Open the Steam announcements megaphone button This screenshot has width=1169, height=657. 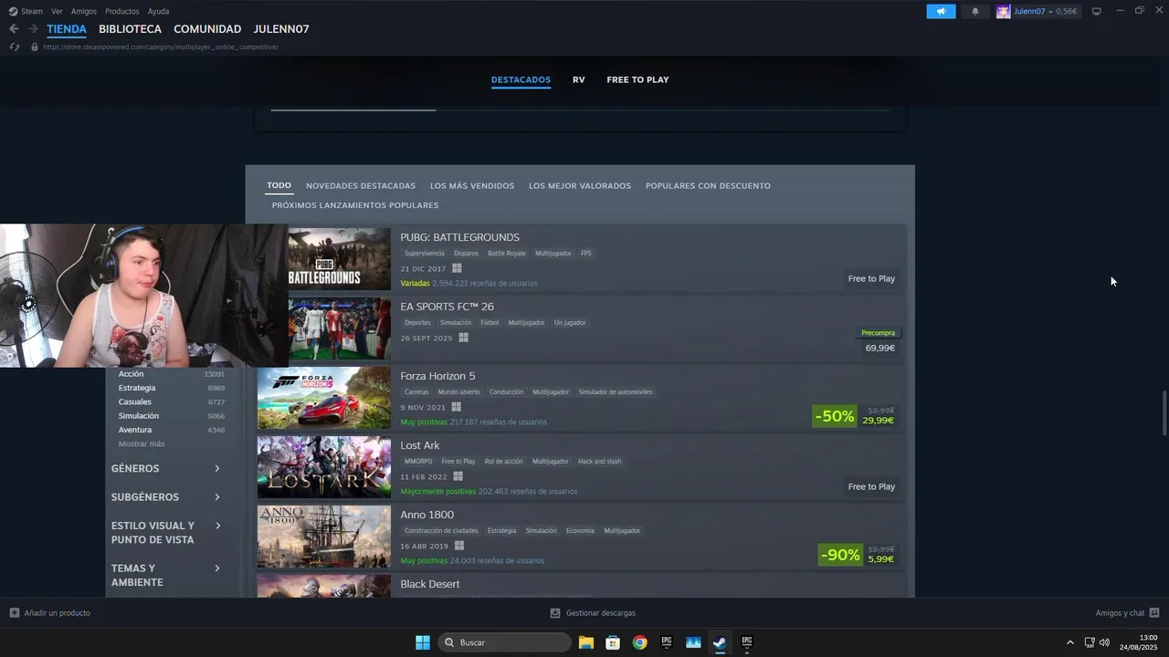[941, 11]
